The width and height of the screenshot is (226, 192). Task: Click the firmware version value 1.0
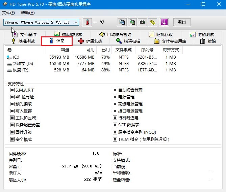(96, 154)
